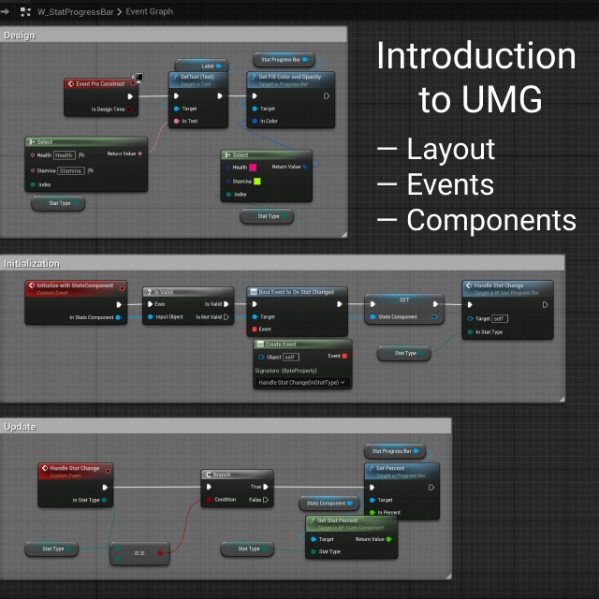
Task: Click the In Stats Component output pin
Action: pyautogui.click(x=119, y=317)
